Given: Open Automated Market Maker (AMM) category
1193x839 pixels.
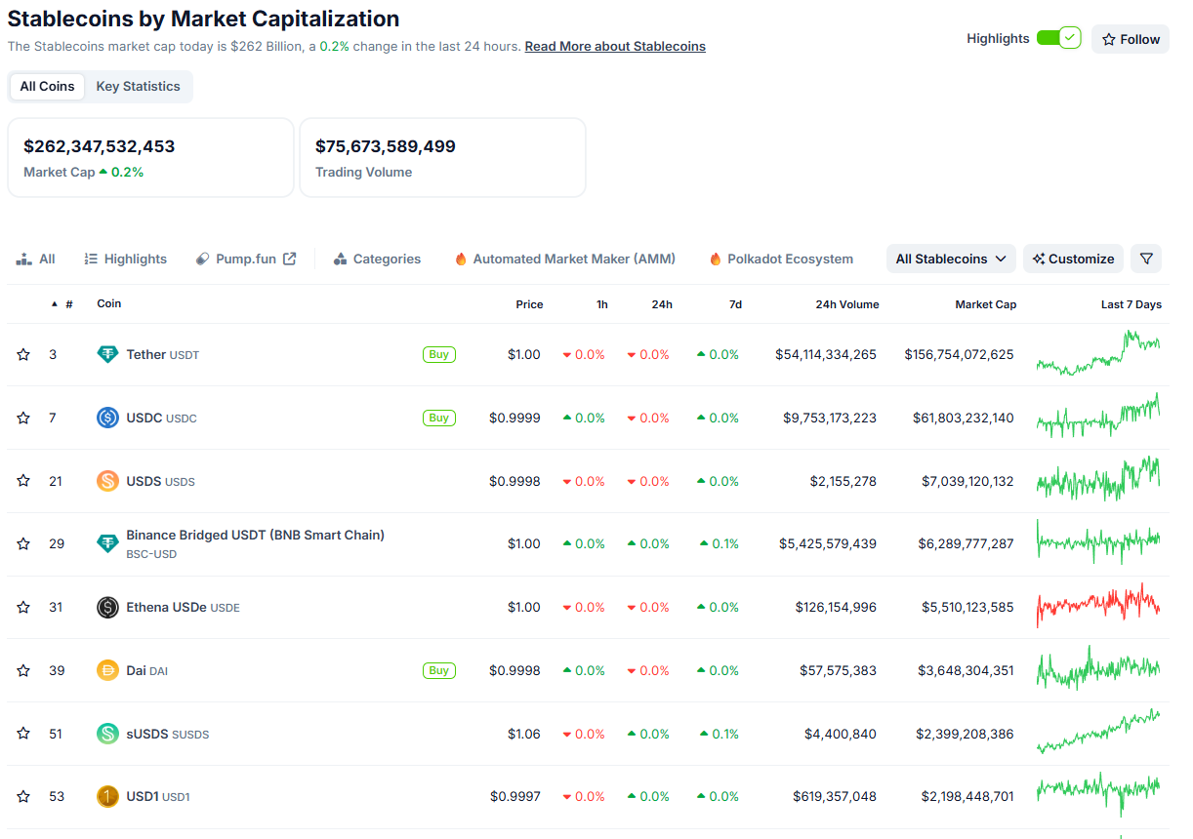Looking at the screenshot, I should click(564, 259).
